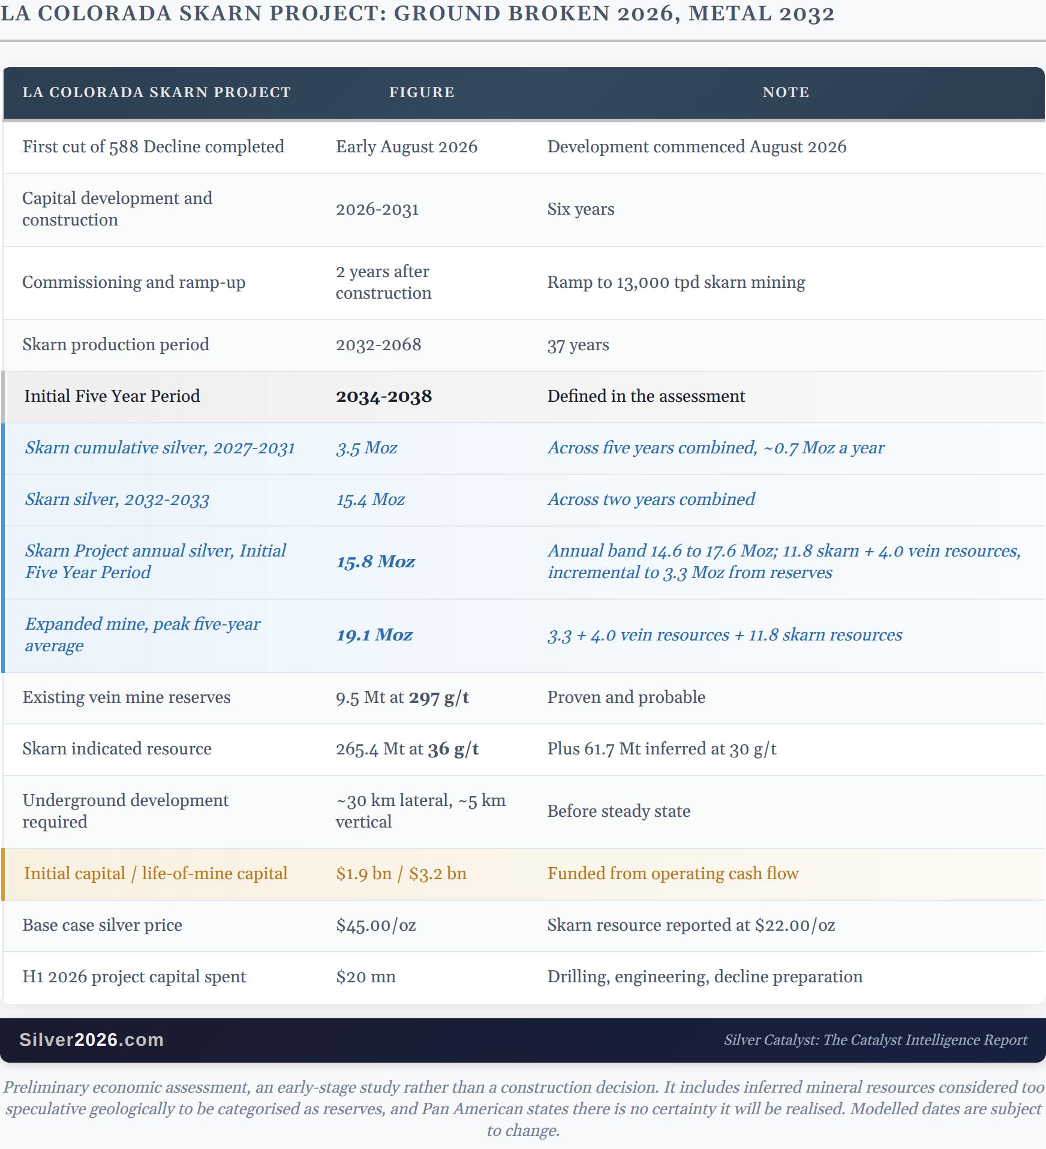Click the $45.00/oz figure cell
1046x1149 pixels.
(x=376, y=925)
